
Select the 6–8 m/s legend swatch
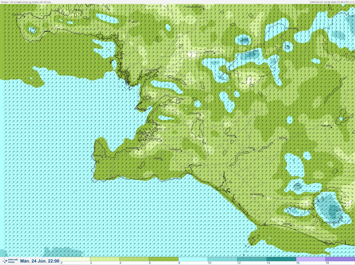tap(164, 259)
